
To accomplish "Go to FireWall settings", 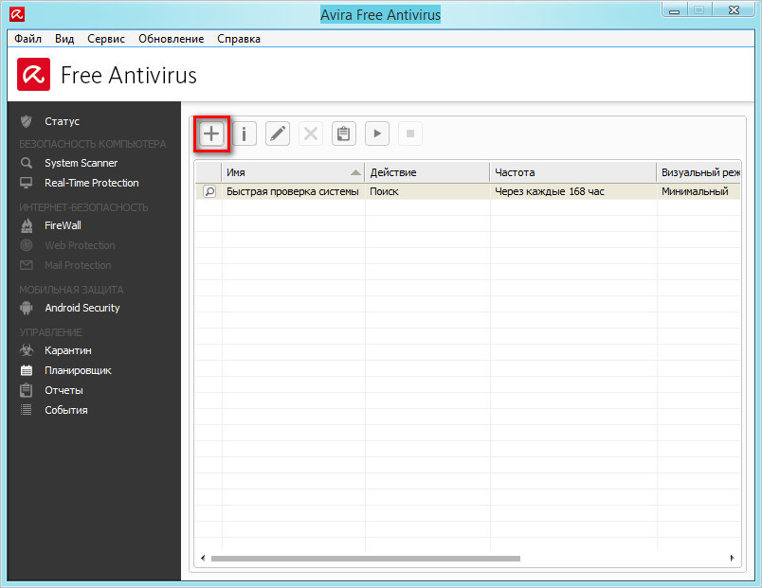I will coord(63,225).
